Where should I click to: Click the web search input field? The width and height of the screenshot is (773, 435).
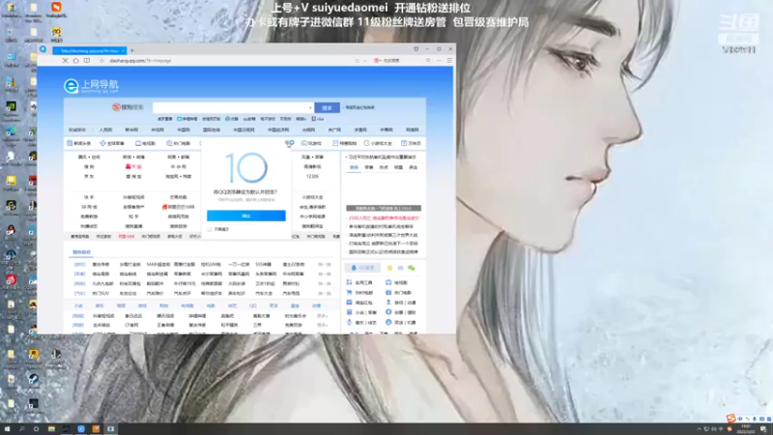[233, 107]
